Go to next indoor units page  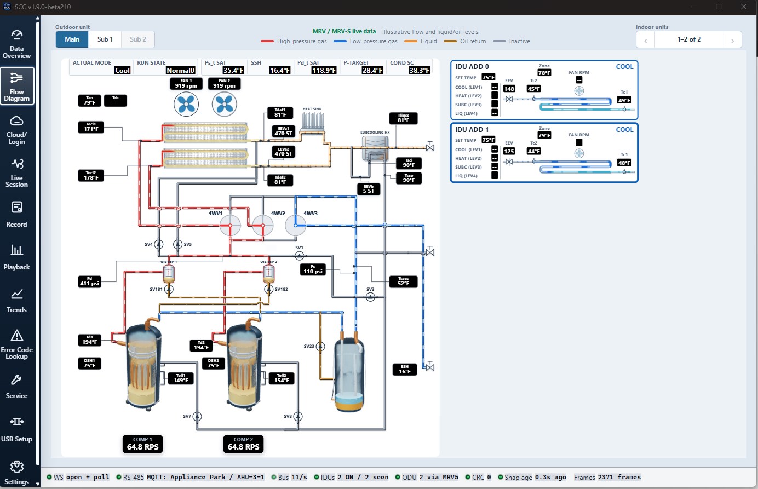click(732, 40)
